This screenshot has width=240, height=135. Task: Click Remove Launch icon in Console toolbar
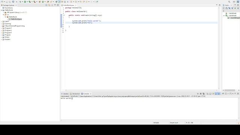point(201,94)
